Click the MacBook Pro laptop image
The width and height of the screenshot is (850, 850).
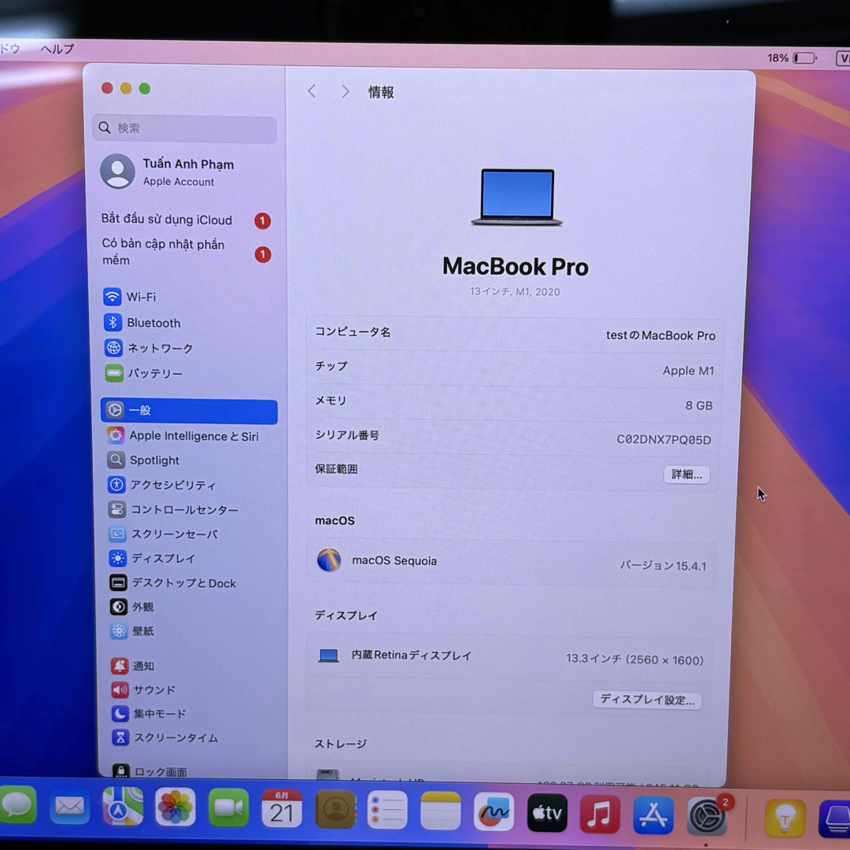click(x=516, y=198)
